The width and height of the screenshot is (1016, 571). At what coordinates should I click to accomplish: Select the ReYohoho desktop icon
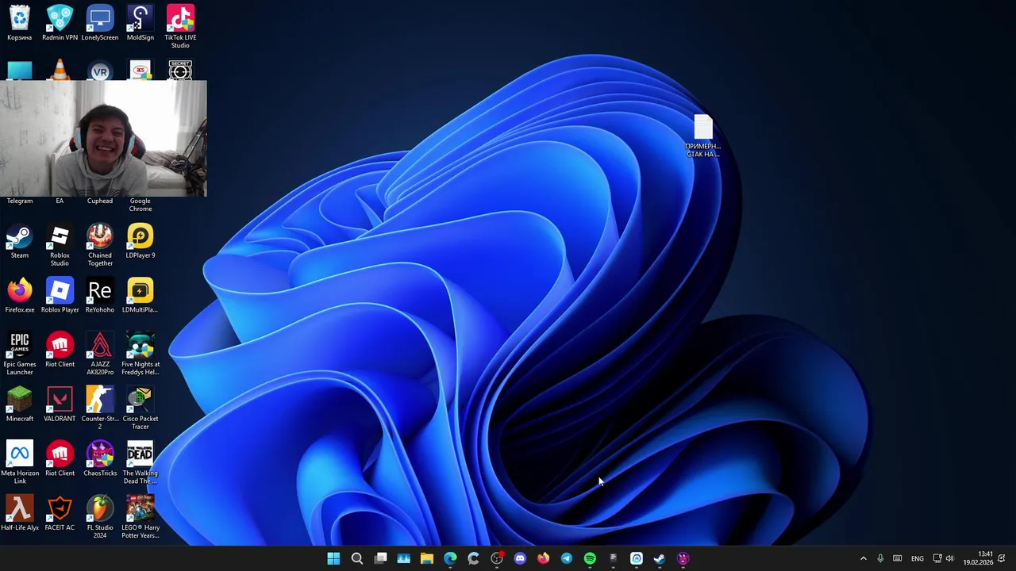coord(100,296)
